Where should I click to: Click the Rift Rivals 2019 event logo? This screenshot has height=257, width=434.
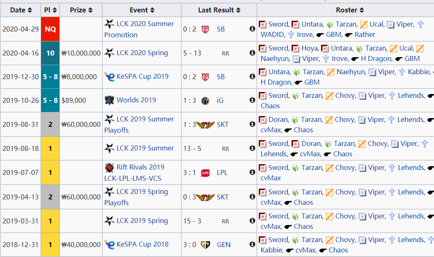(110, 167)
